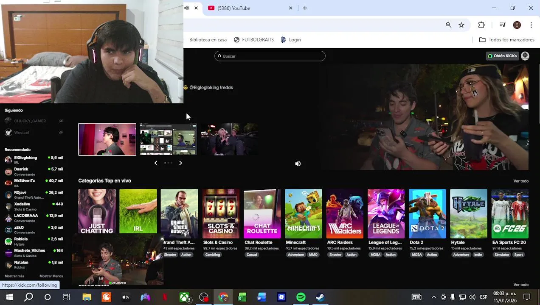Image resolution: width=540 pixels, height=305 pixels.
Task: Open the IRL category card
Action: click(x=138, y=211)
